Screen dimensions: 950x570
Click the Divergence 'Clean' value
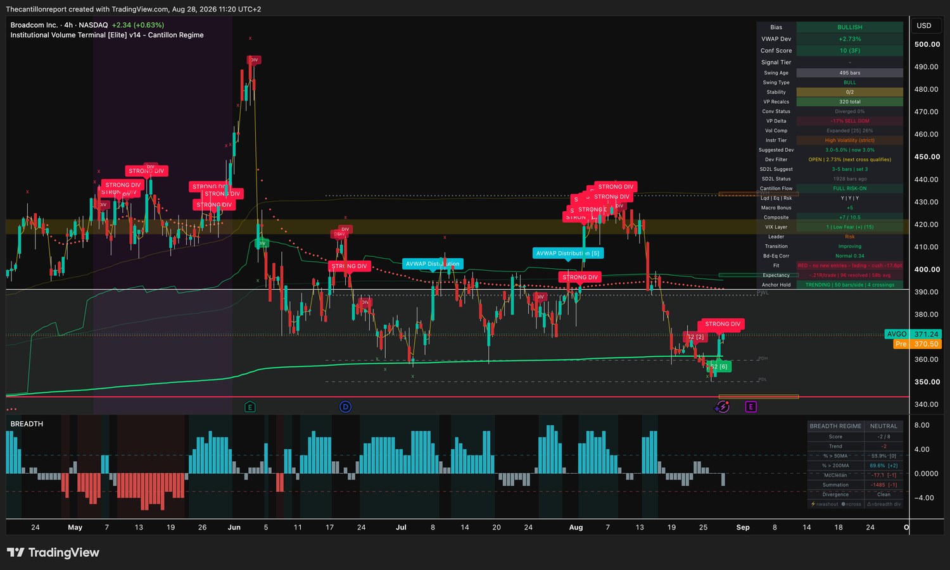click(883, 495)
